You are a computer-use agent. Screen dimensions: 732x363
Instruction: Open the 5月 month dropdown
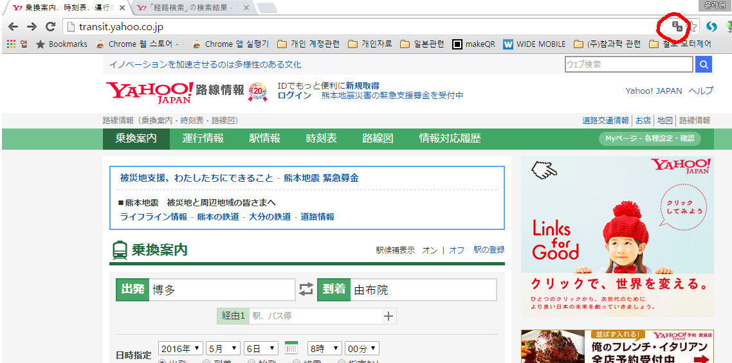click(x=224, y=348)
